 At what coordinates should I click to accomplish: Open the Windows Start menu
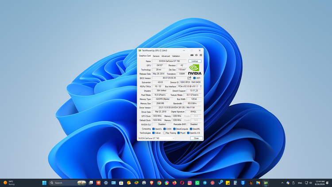pyautogui.click(x=44, y=183)
